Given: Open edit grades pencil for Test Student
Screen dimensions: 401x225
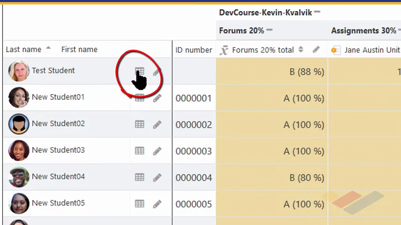Looking at the screenshot, I should point(157,72).
